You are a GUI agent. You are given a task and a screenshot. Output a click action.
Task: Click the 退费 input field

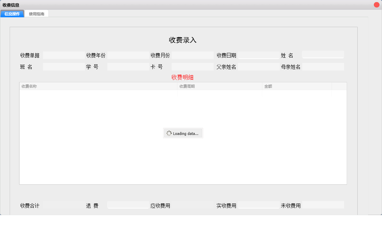tap(128, 205)
